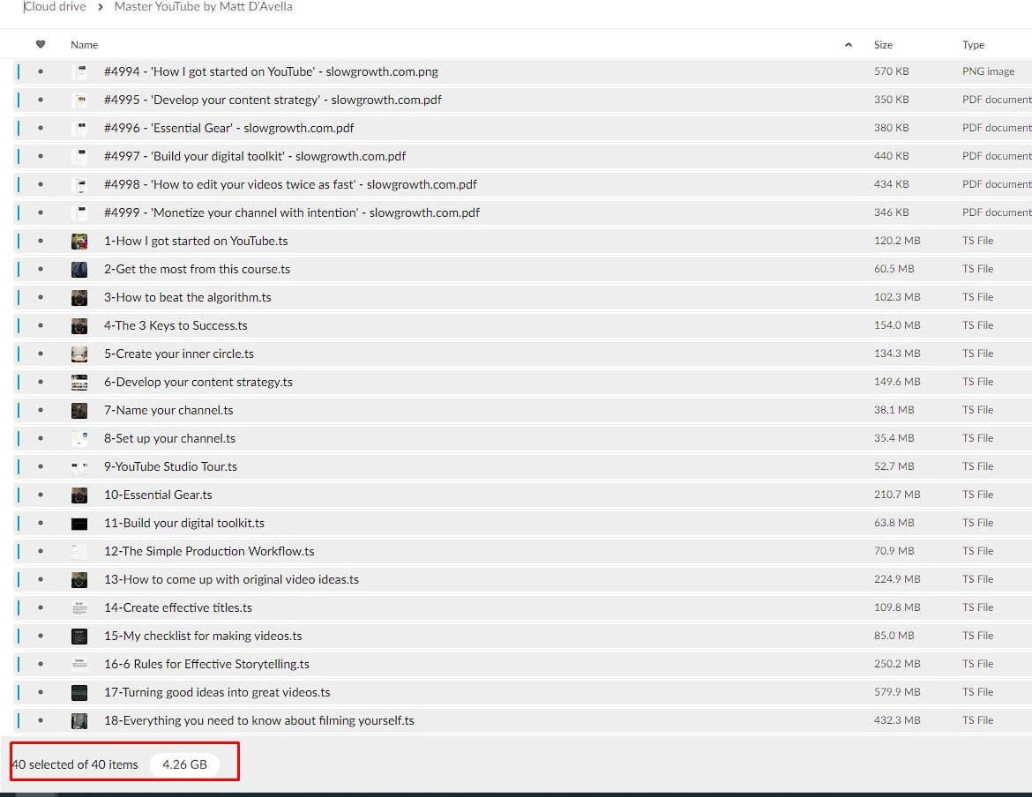This screenshot has width=1032, height=797.
Task: Click the PDF icon for 'Essential Gear' document
Action: click(79, 129)
